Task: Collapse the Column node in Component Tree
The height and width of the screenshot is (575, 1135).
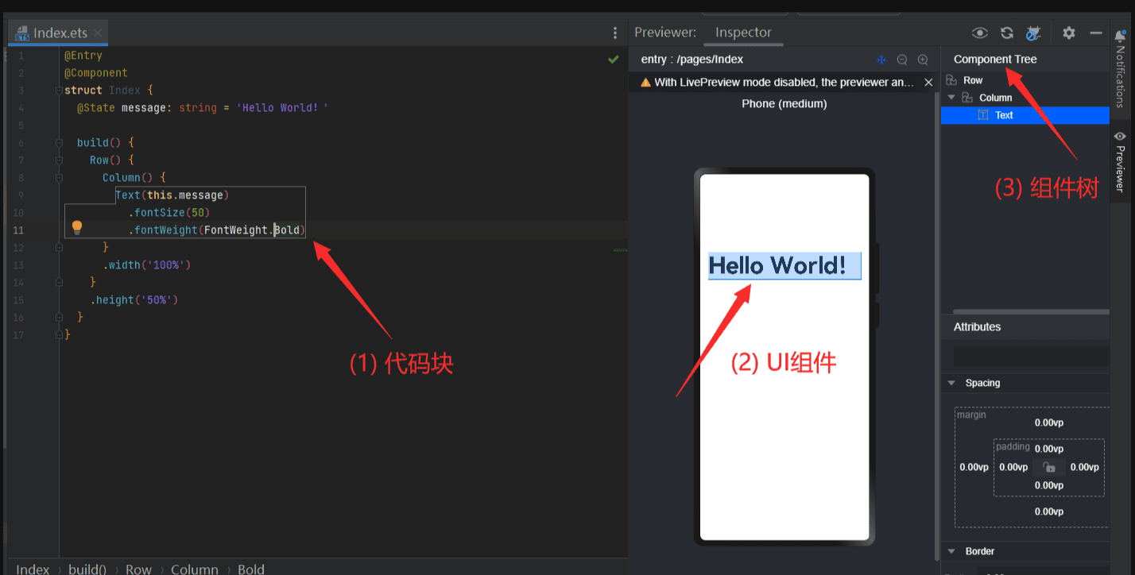Action: [x=951, y=98]
